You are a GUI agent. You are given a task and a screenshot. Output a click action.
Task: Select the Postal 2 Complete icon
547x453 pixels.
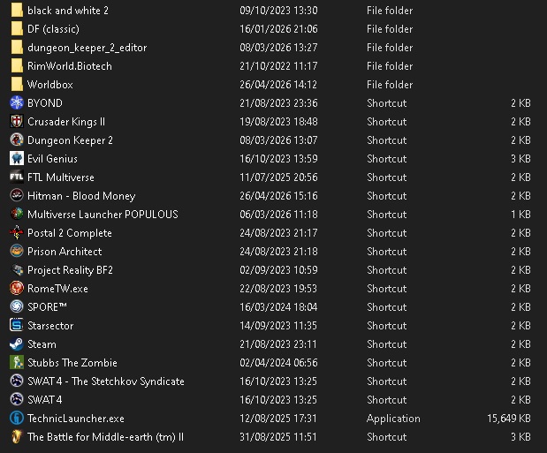[17, 232]
